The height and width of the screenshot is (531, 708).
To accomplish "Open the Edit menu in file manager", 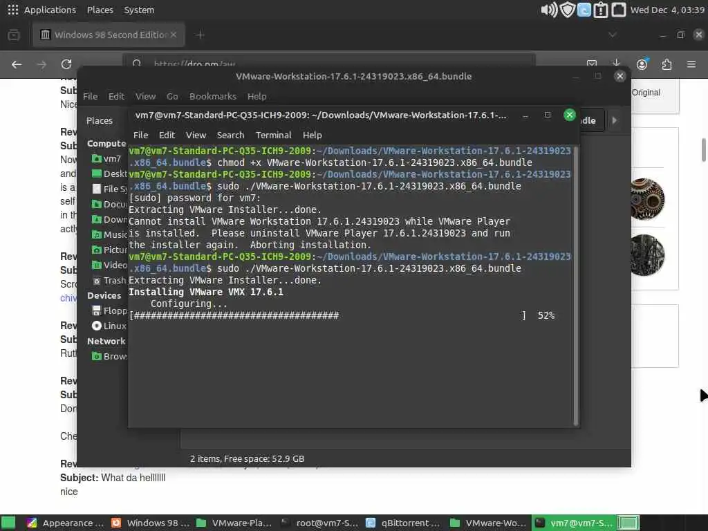I will click(x=116, y=96).
